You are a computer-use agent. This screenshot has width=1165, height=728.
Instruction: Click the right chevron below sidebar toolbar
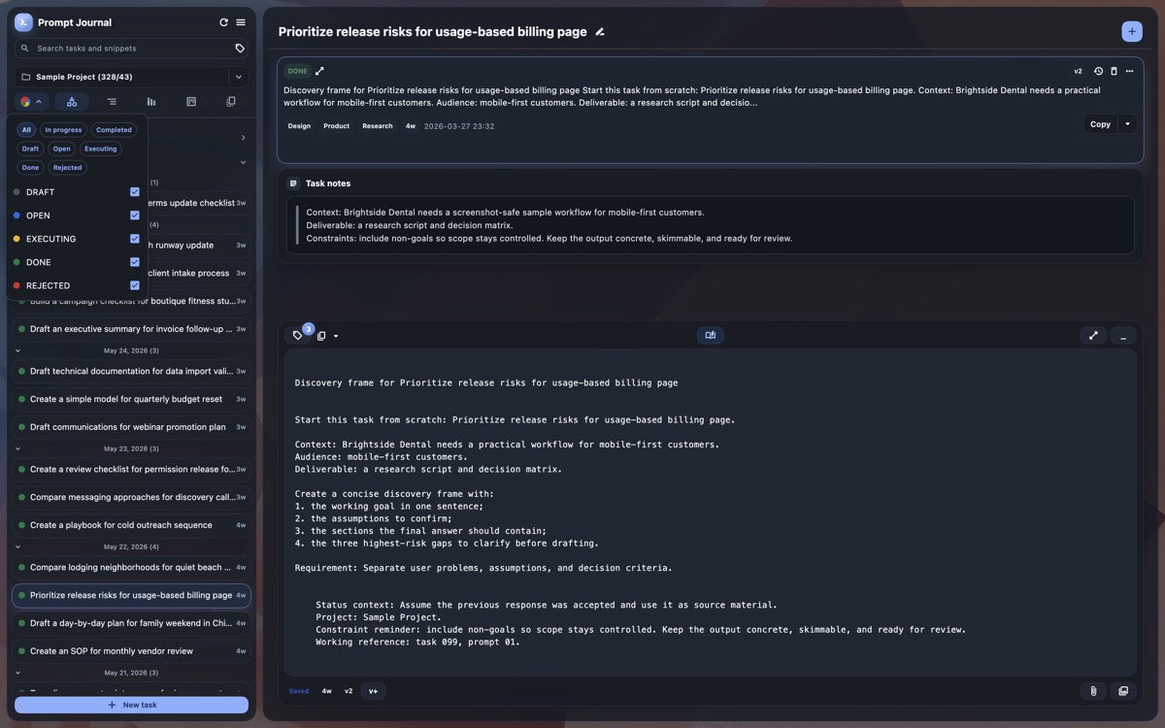pyautogui.click(x=243, y=138)
